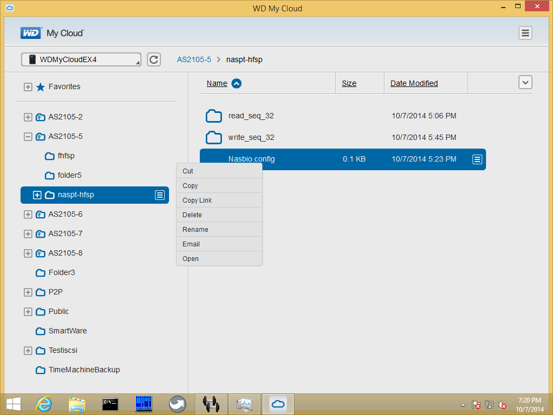
Task: Open File Explorer from the taskbar
Action: point(77,404)
